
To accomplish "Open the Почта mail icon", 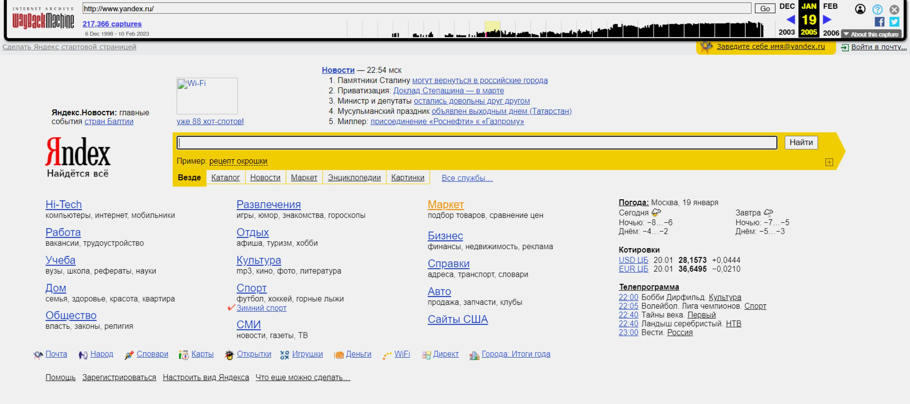I will (x=38, y=355).
